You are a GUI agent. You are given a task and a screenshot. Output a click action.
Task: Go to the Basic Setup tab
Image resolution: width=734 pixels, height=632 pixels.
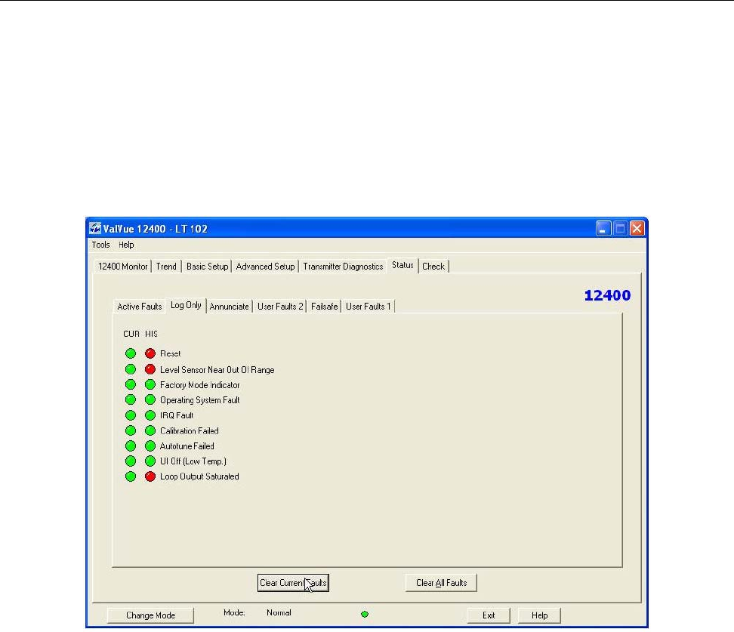pyautogui.click(x=207, y=267)
